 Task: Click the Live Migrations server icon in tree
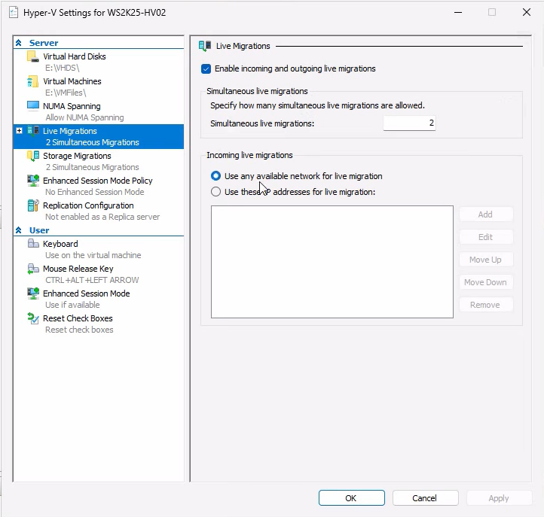click(33, 131)
